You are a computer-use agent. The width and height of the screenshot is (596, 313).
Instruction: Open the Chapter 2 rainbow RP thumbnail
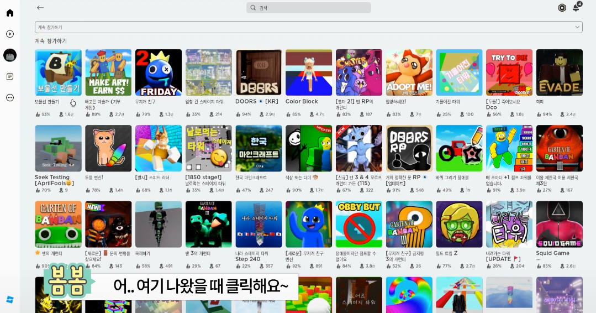(359, 72)
